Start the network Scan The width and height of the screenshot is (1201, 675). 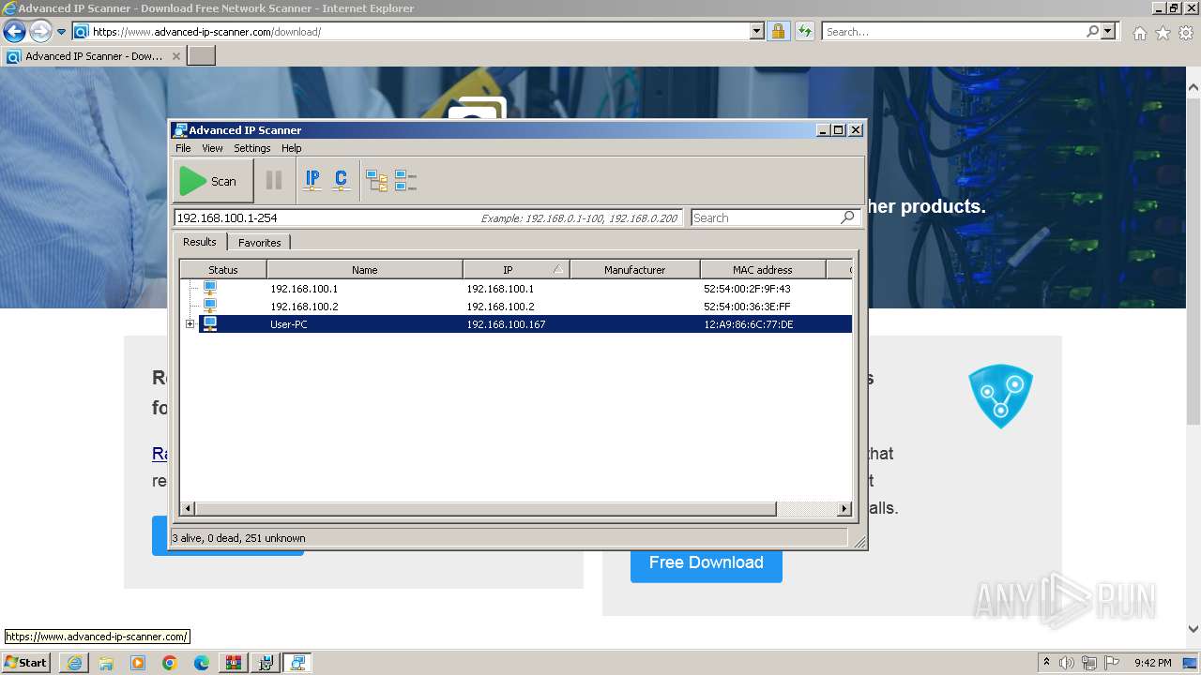tap(213, 181)
